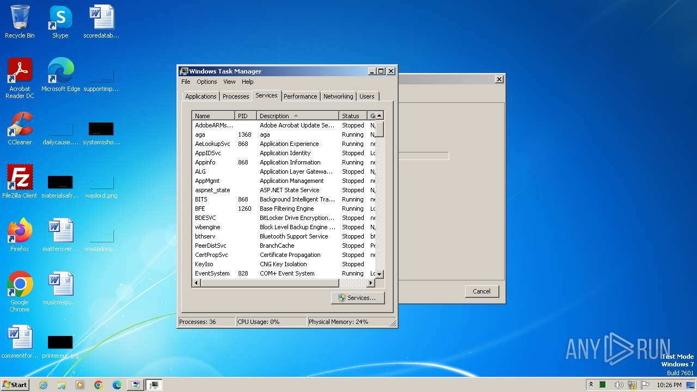
Task: Open Edge from the taskbar
Action: point(117,385)
